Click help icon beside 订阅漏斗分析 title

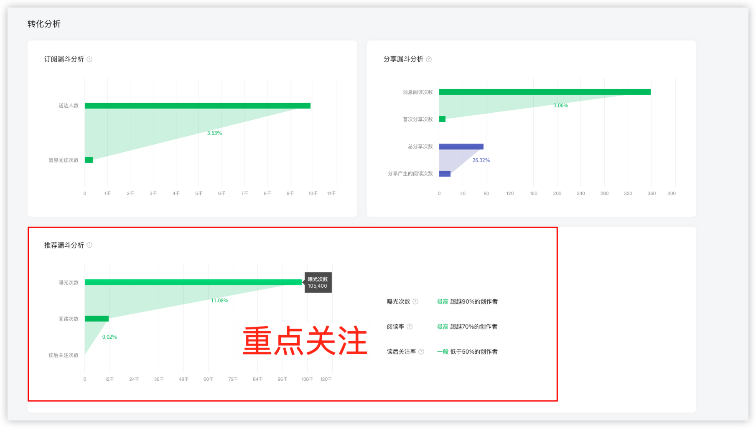(x=89, y=59)
